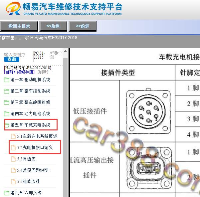Go back with <<后退 button
The height and width of the screenshot is (197, 200).
pos(53,26)
